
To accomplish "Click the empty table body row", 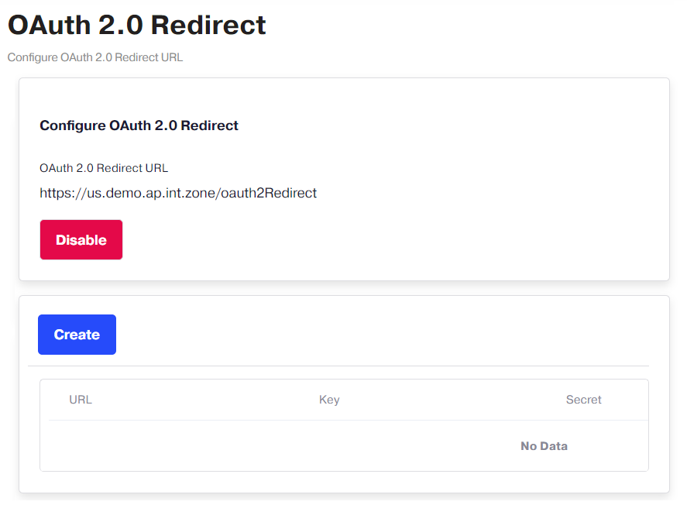I will pos(345,446).
